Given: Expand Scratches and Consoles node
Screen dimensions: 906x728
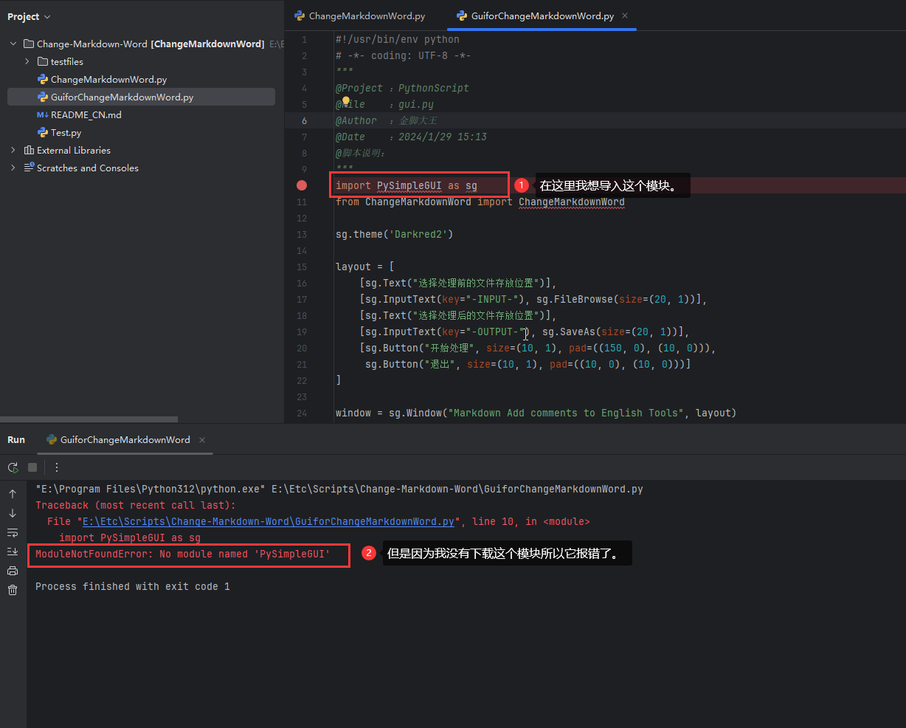Looking at the screenshot, I should point(13,168).
